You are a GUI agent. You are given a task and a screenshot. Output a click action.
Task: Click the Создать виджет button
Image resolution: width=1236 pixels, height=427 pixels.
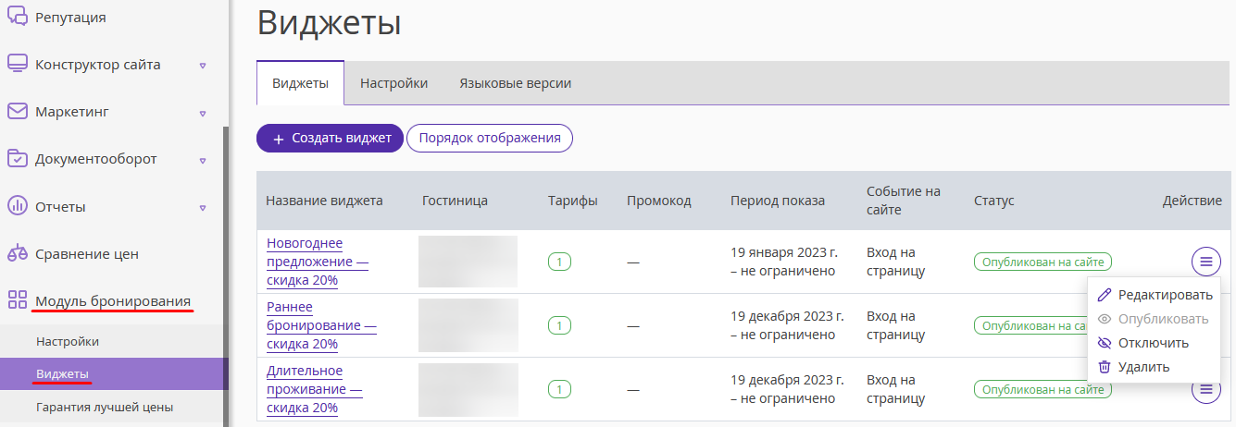(330, 138)
